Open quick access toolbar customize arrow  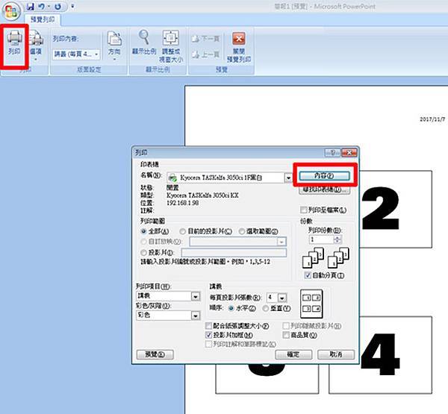coord(72,6)
